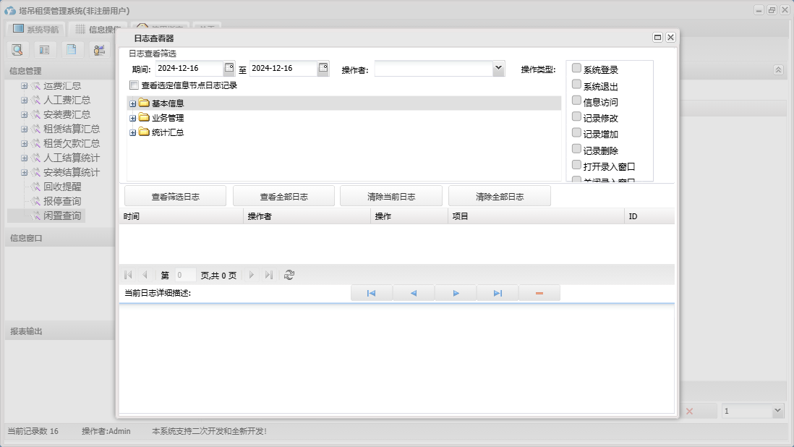Image resolution: width=794 pixels, height=447 pixels.
Task: Select 闲置查询 in the navigation tree
Action: (62, 216)
